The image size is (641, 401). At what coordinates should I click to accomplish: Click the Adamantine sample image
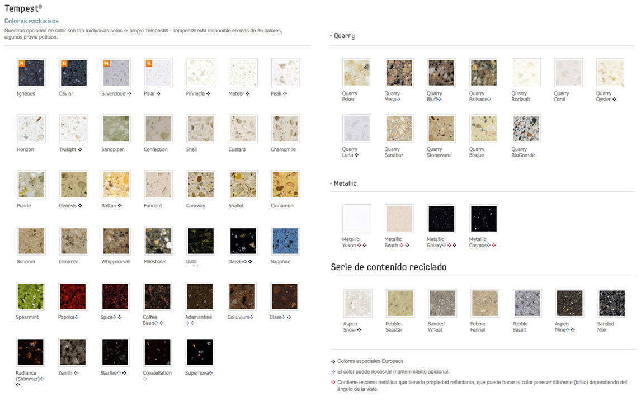tap(200, 296)
